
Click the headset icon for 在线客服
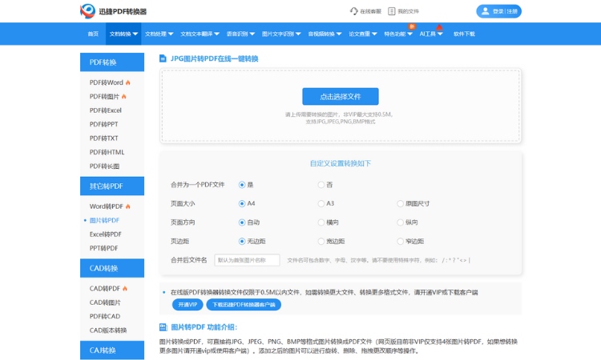pyautogui.click(x=354, y=11)
